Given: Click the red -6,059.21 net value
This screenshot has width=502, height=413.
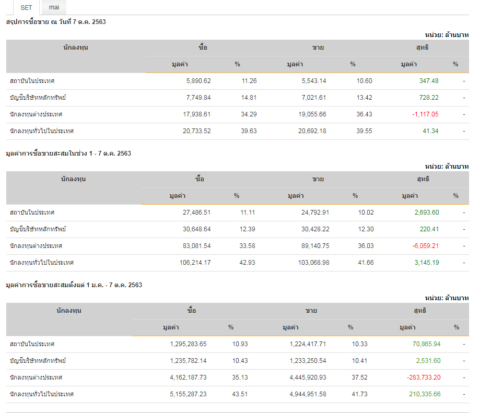Looking at the screenshot, I should coord(425,246).
